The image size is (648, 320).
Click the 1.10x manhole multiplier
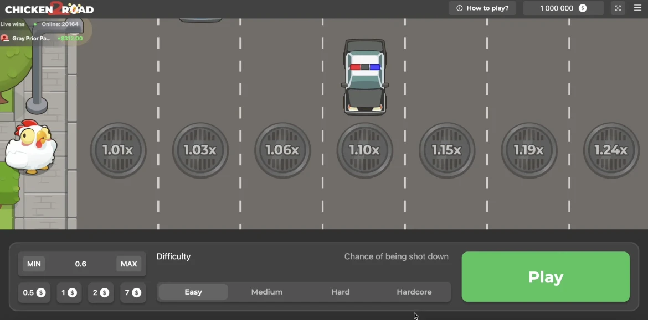364,150
